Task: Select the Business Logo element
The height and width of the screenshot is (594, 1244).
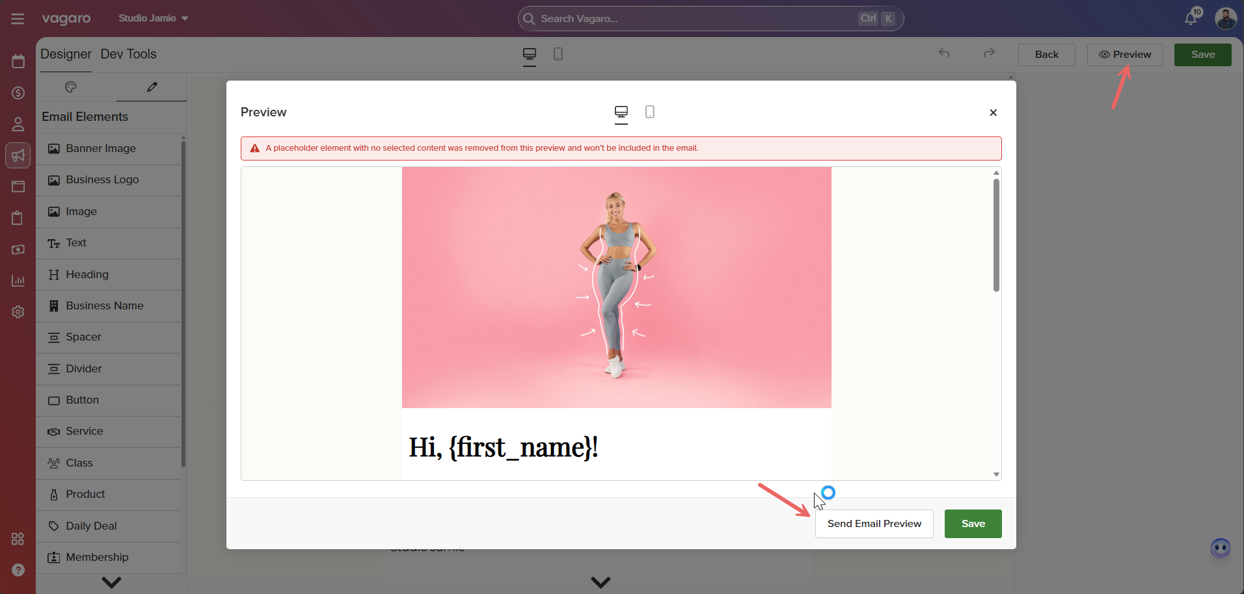Action: tap(108, 180)
